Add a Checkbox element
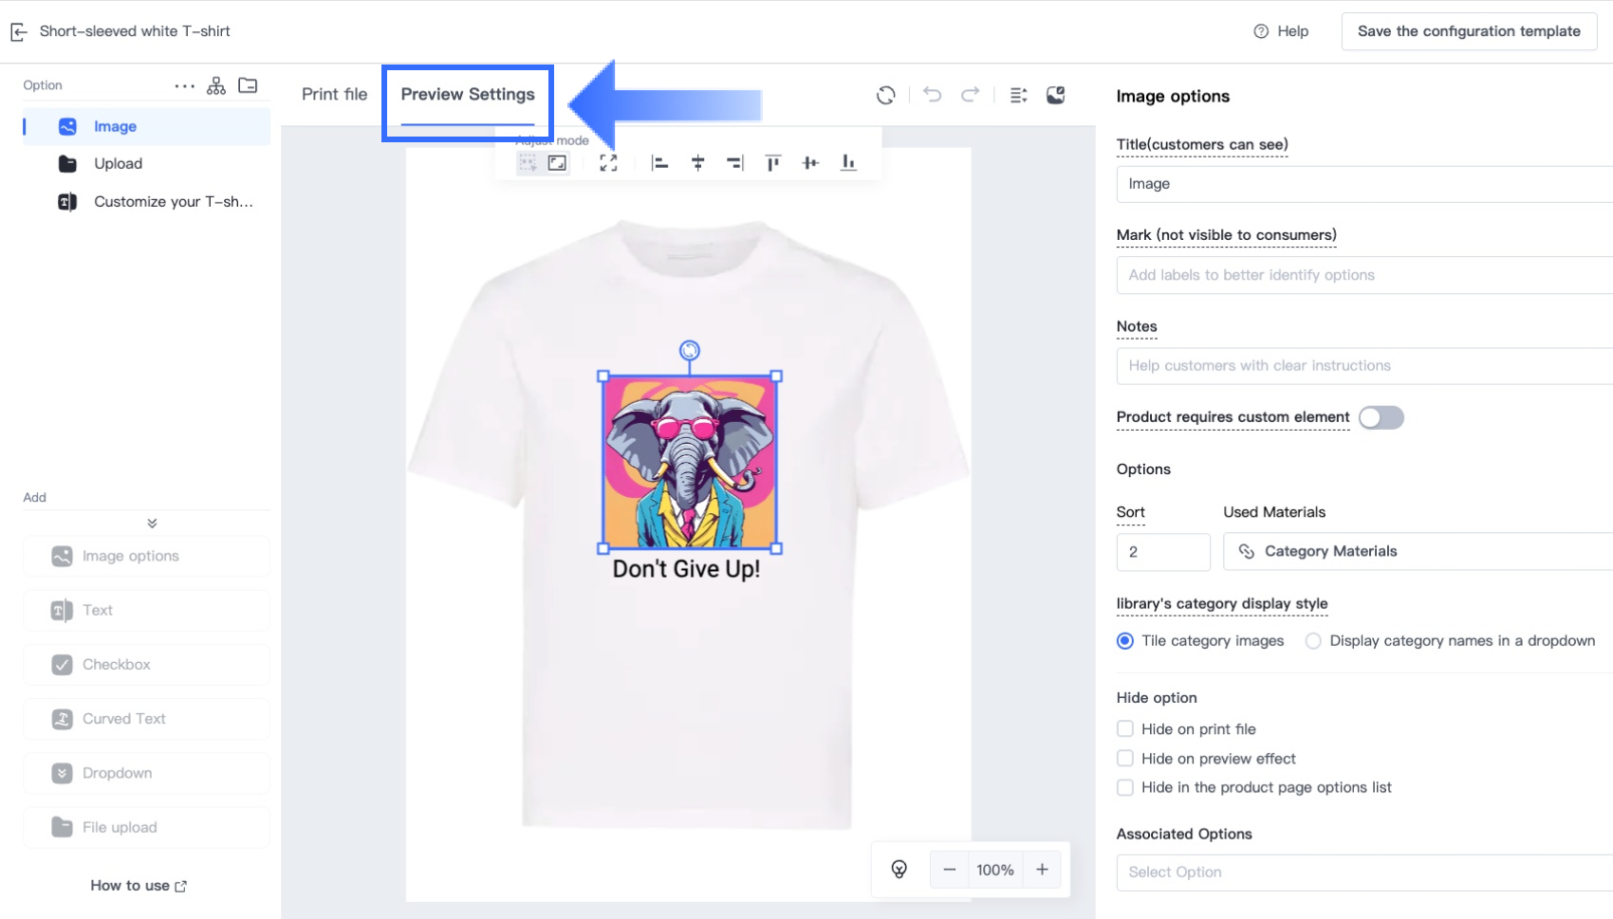 pyautogui.click(x=146, y=665)
